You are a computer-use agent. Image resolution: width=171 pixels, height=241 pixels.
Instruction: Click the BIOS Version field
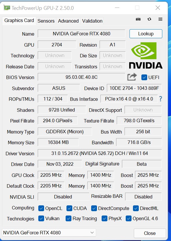[x=82, y=77]
